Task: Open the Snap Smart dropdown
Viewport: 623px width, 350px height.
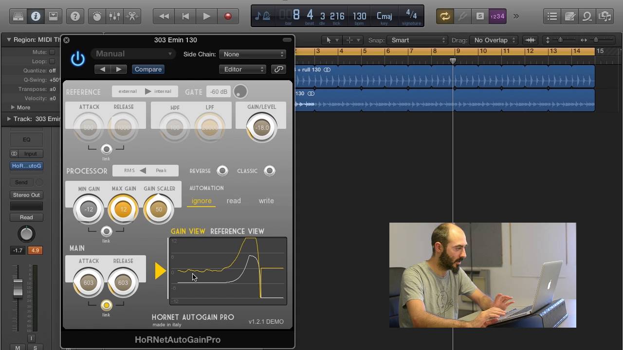Action: [417, 40]
